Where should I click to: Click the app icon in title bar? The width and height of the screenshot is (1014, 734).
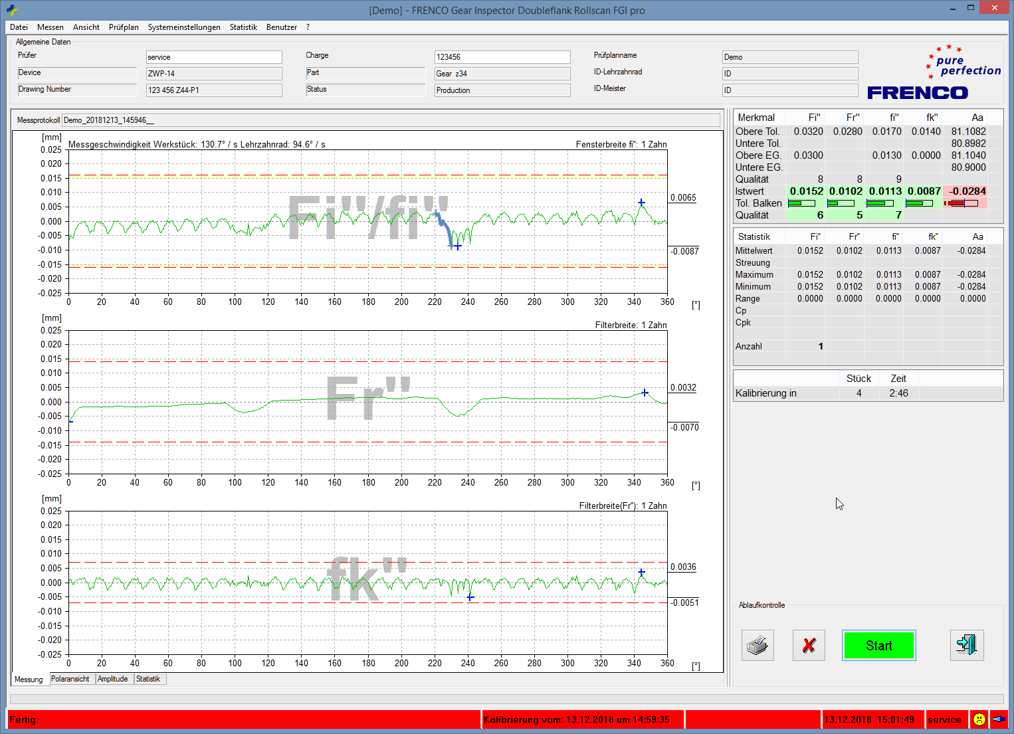click(11, 10)
